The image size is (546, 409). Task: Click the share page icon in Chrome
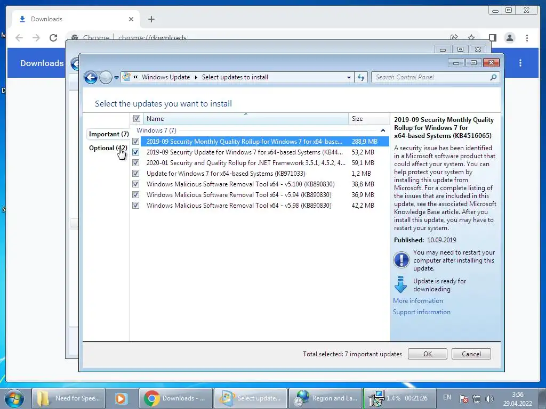point(454,38)
